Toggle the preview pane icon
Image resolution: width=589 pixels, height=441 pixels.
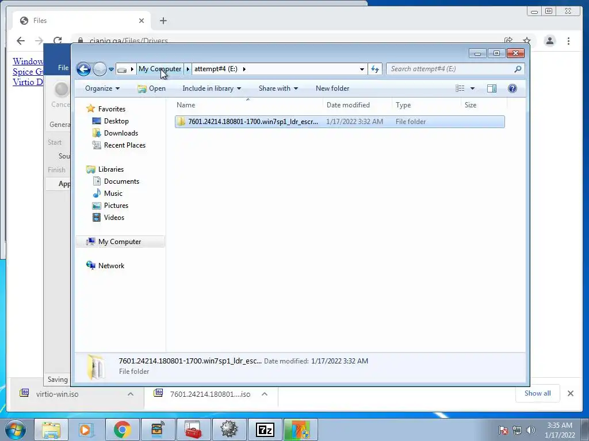point(492,88)
